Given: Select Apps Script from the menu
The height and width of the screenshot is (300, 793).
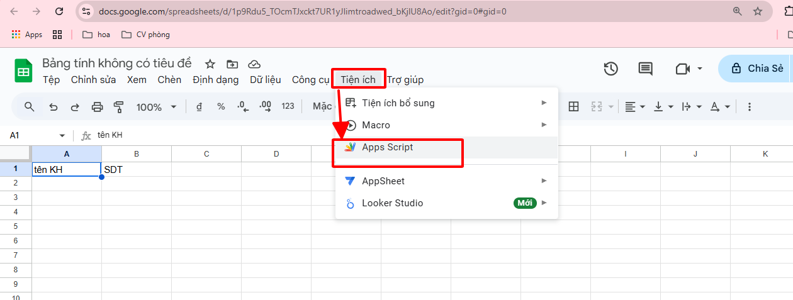Looking at the screenshot, I should click(x=387, y=147).
